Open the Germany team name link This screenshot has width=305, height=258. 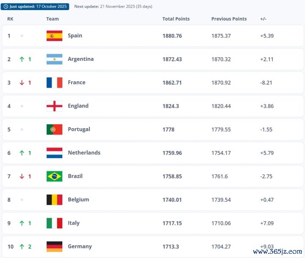(x=80, y=247)
